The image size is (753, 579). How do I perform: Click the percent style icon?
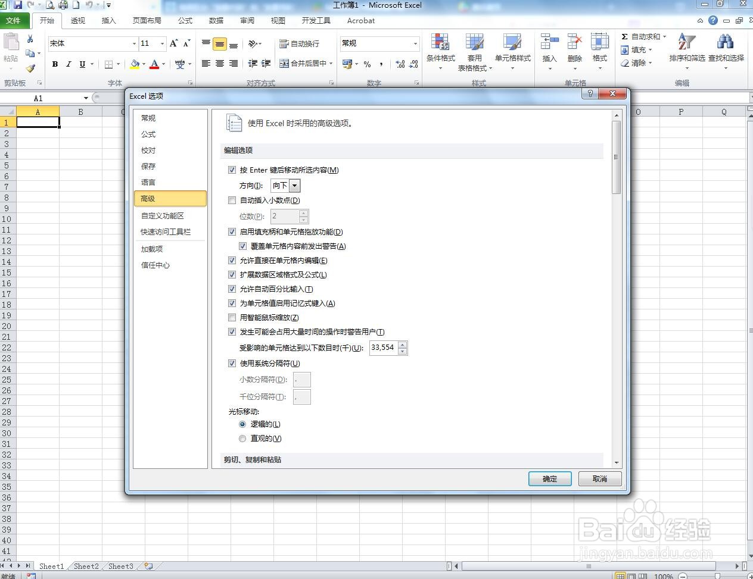coord(367,64)
